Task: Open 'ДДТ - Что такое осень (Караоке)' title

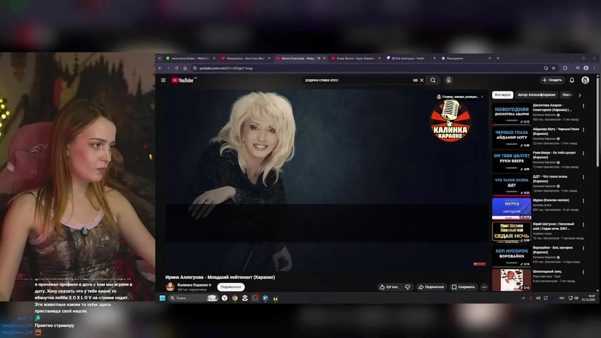Action: 550,179
